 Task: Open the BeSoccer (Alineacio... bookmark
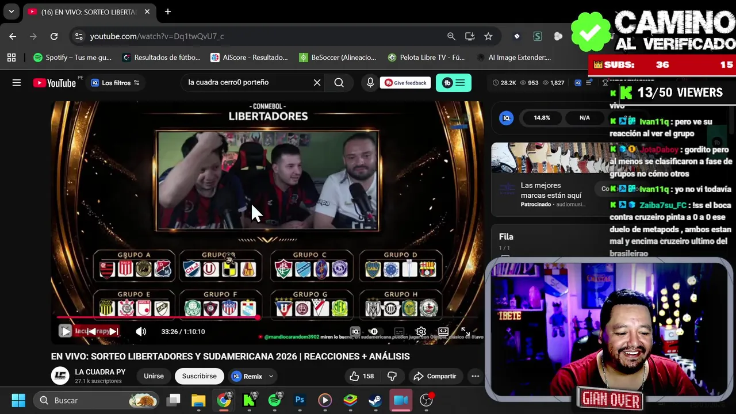338,57
